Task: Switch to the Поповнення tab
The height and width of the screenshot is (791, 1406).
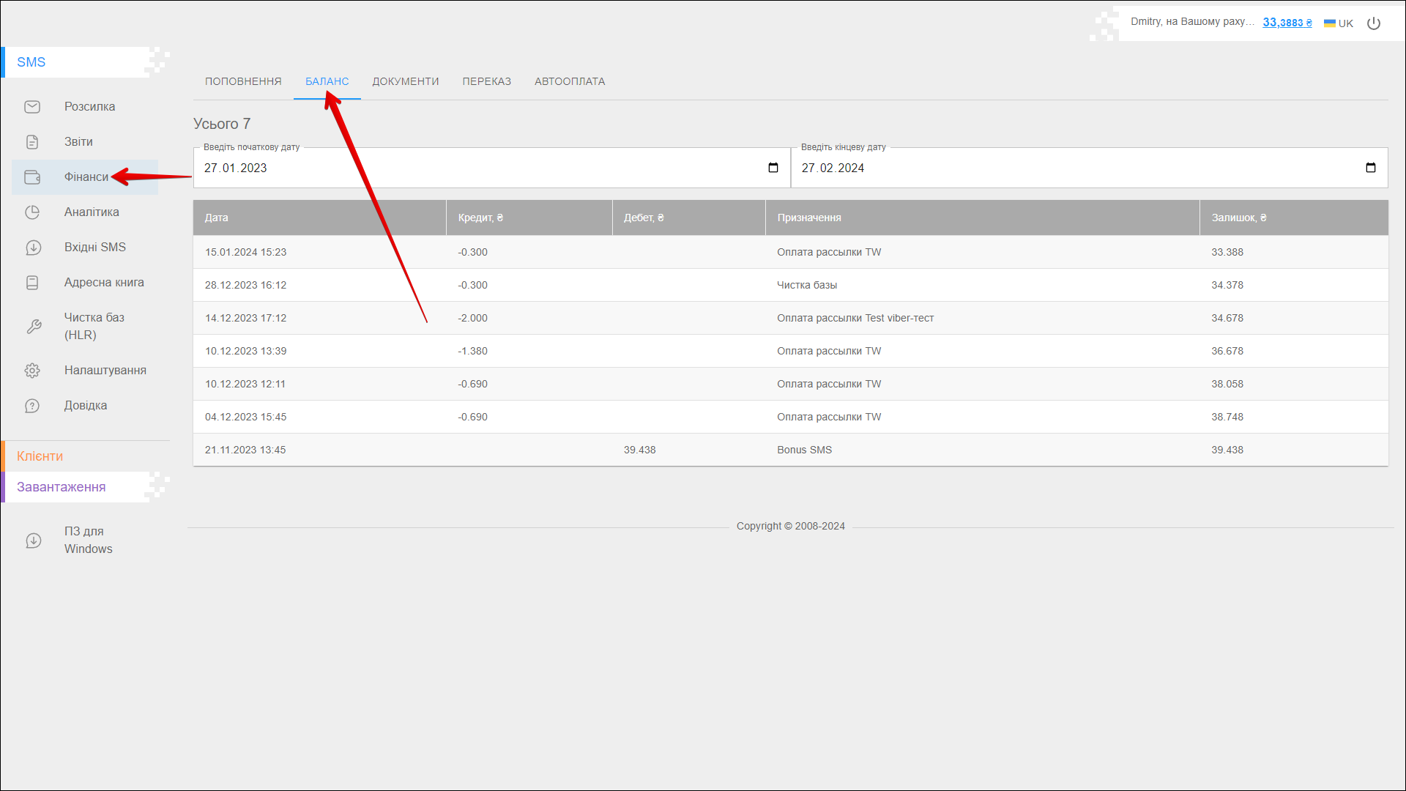Action: coord(243,81)
